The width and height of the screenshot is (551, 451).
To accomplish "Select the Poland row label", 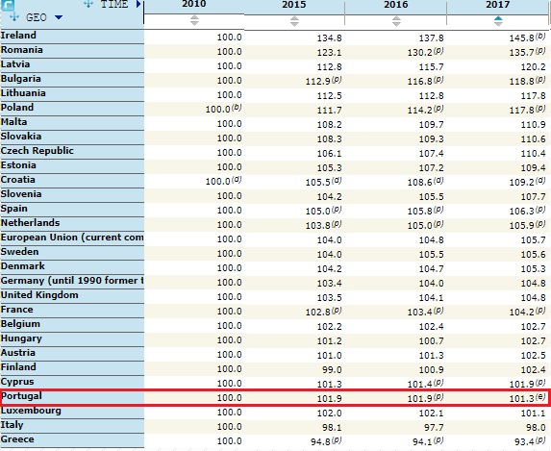I will [17, 107].
